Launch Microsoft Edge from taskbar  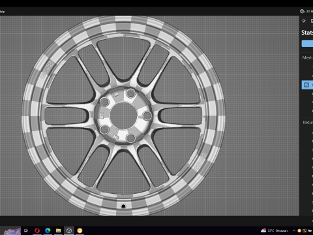pos(48,230)
